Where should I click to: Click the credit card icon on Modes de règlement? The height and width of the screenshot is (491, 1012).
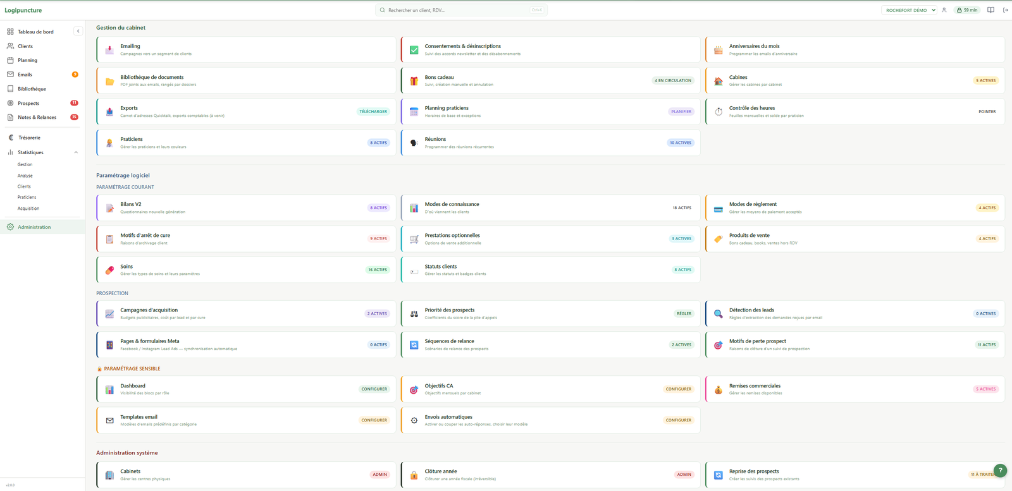tap(719, 208)
